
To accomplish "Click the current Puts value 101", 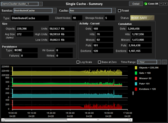I will click(x=103, y=45).
